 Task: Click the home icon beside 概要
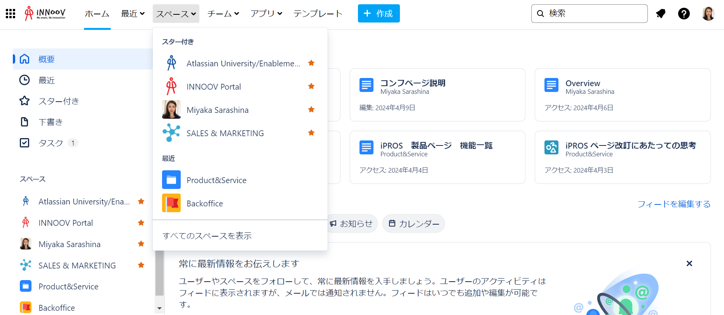pyautogui.click(x=24, y=59)
